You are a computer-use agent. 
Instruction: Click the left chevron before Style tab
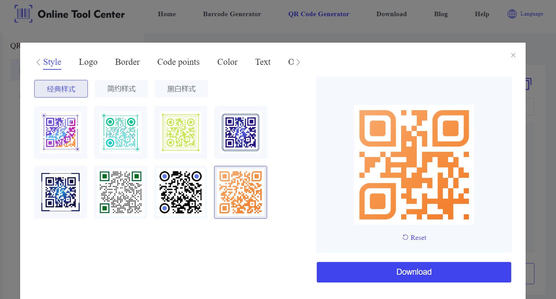38,62
